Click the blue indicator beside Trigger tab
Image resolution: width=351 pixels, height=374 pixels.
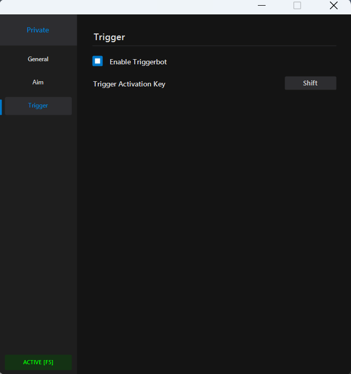pyautogui.click(x=1, y=106)
